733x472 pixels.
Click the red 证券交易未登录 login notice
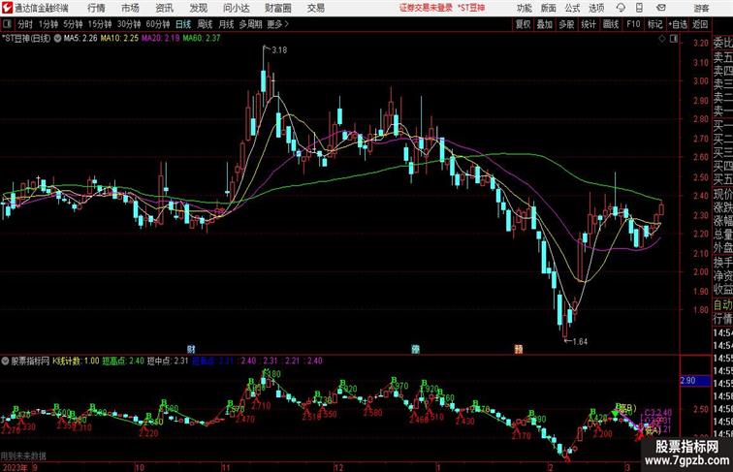pyautogui.click(x=426, y=8)
